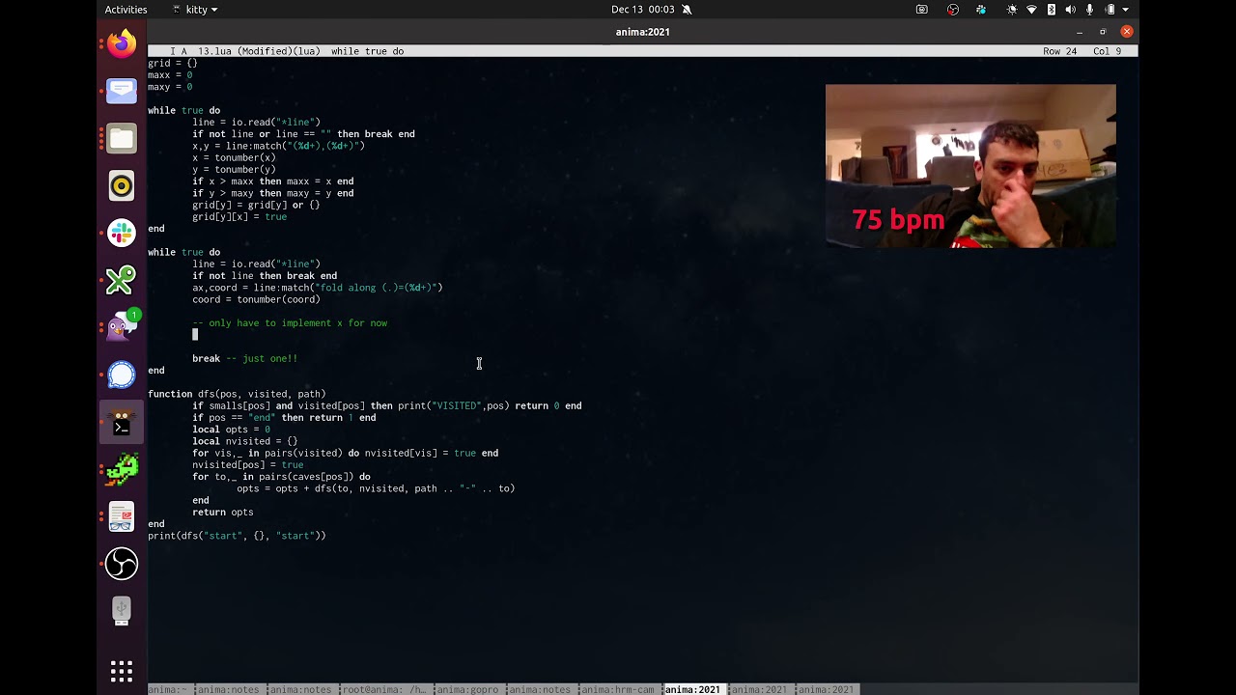Click the webcam overlay video

click(970, 166)
